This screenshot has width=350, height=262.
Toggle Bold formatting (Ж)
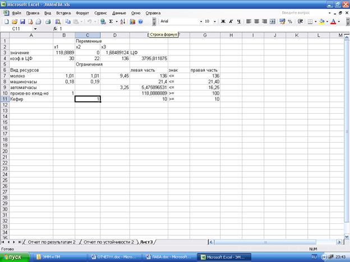(x=223, y=21)
